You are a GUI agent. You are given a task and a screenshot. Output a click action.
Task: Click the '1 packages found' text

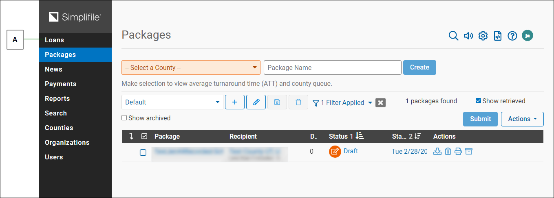(431, 101)
